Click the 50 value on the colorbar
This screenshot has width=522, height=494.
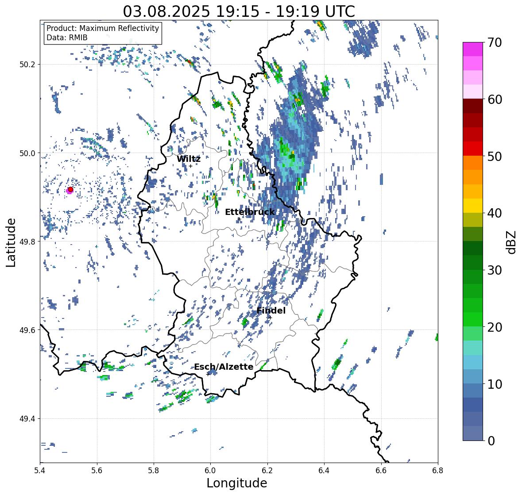tap(494, 156)
